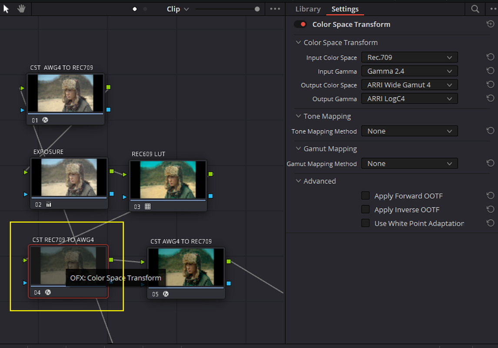Enable the Apply Forward OOTF checkbox
This screenshot has height=348, width=498.
[365, 195]
